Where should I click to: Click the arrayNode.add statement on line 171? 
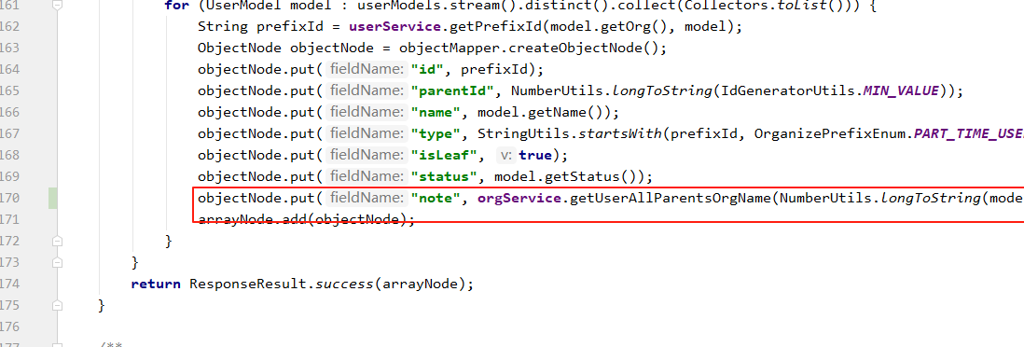click(306, 219)
